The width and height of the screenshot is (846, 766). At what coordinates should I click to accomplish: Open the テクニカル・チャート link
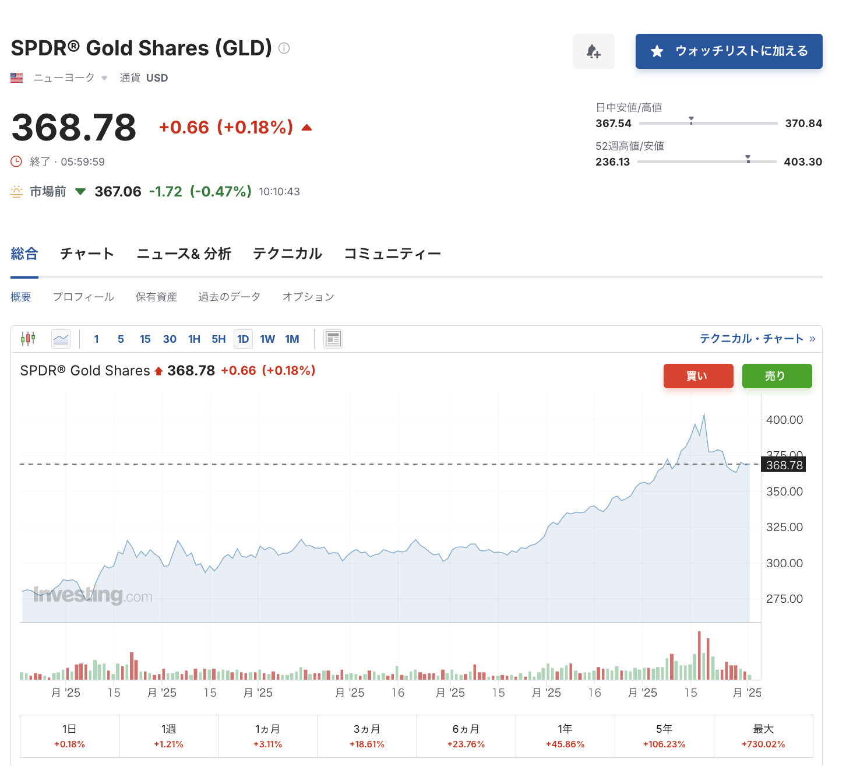[756, 339]
